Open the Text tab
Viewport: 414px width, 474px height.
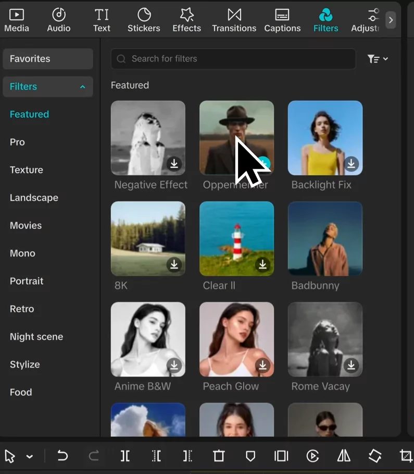(x=102, y=20)
